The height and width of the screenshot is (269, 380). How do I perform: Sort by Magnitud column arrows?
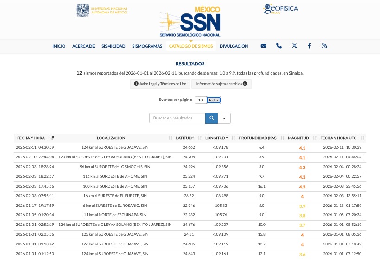click(315, 138)
